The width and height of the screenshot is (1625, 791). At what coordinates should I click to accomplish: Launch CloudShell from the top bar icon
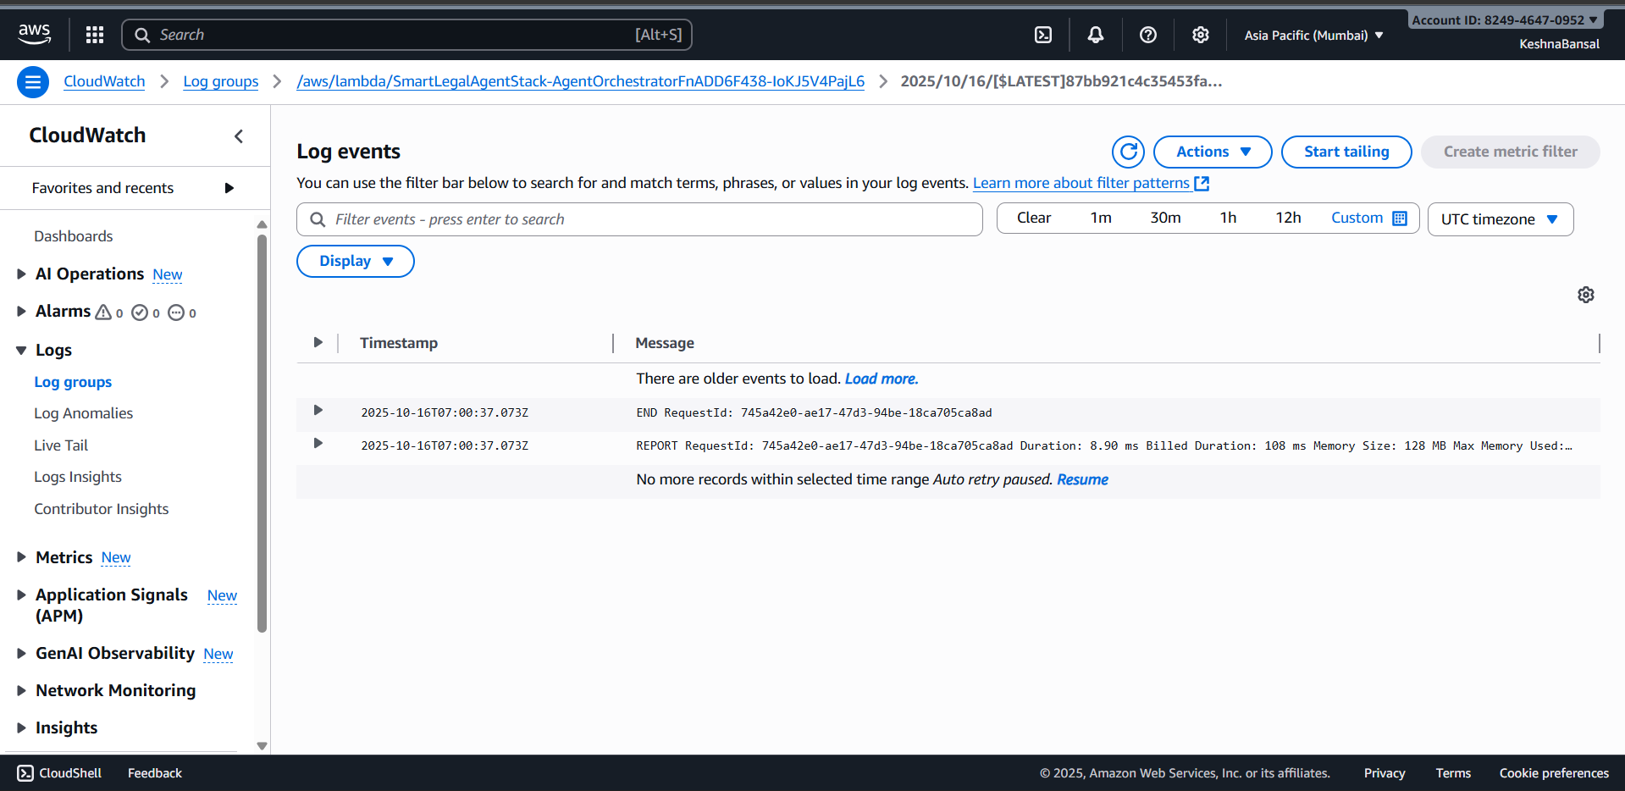(1043, 35)
